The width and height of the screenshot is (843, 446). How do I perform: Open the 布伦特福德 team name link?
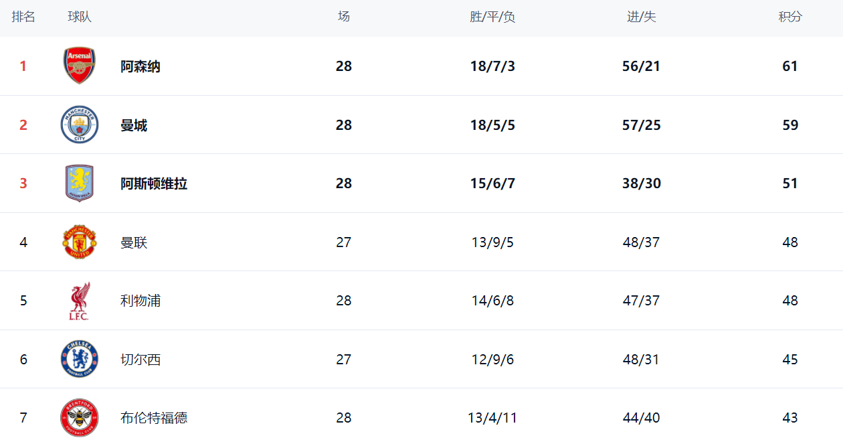[154, 418]
